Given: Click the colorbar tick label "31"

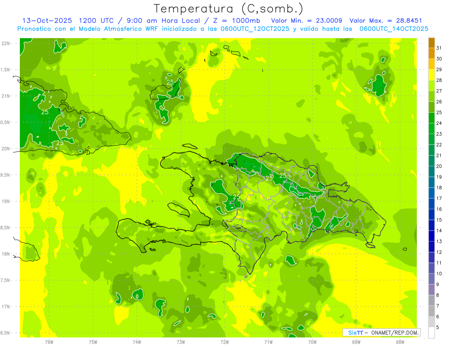Looking at the screenshot, I should (439, 48).
